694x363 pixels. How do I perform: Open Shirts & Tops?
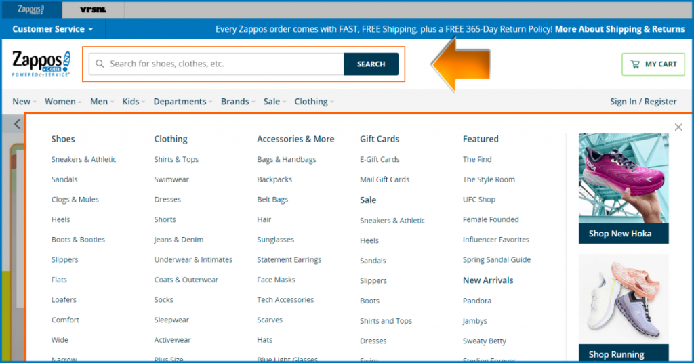click(176, 159)
